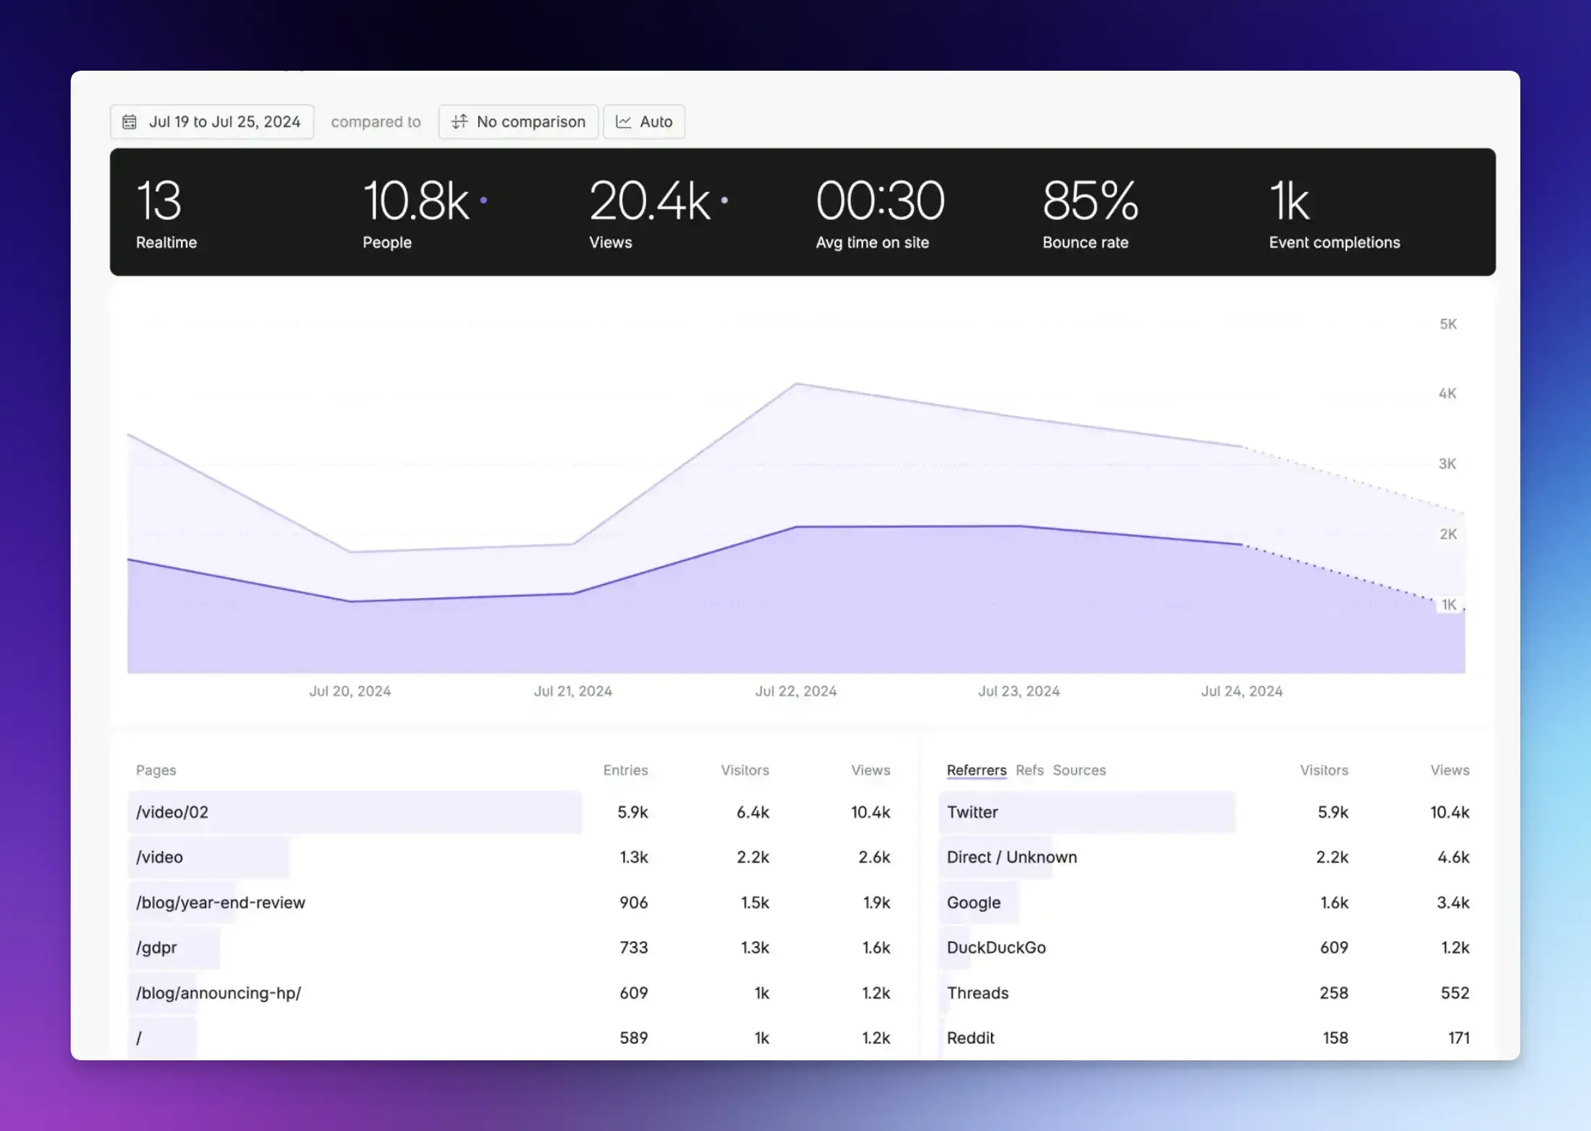Select the Referrers tab

point(976,770)
